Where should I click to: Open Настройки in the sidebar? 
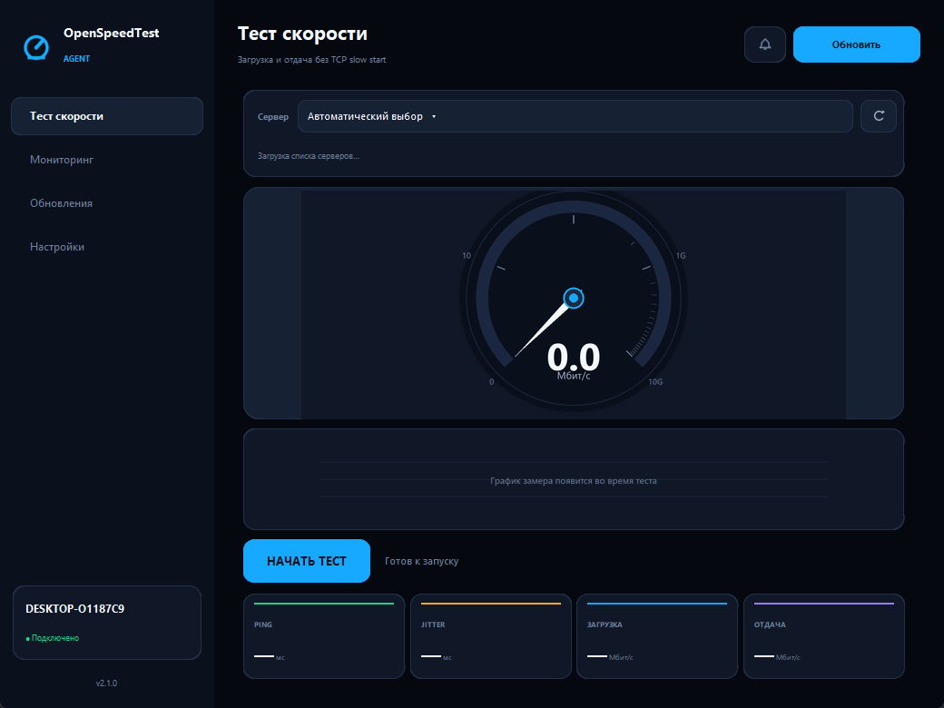pos(57,247)
